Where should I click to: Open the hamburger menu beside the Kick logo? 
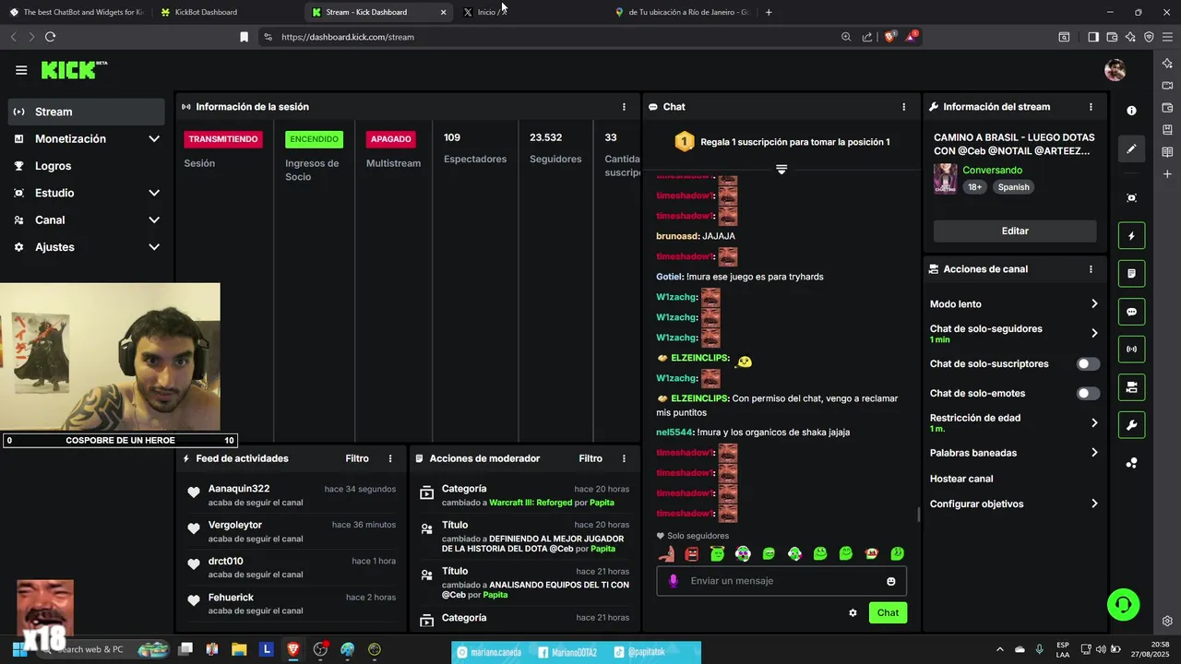click(x=21, y=70)
